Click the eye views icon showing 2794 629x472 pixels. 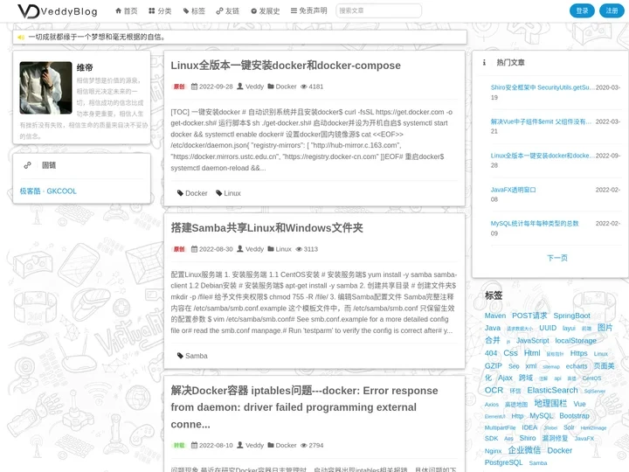point(304,445)
